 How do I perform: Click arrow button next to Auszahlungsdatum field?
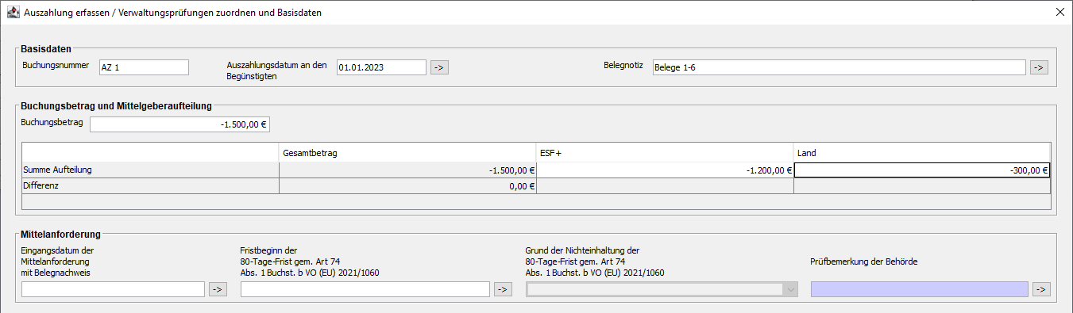click(439, 67)
